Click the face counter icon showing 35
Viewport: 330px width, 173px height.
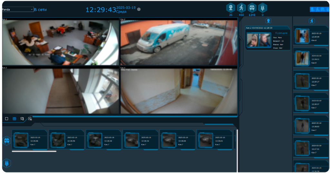tap(230, 8)
